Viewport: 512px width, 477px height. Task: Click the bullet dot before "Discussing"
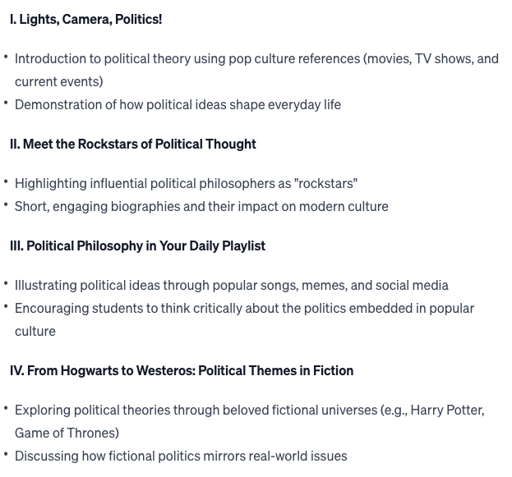7,455
